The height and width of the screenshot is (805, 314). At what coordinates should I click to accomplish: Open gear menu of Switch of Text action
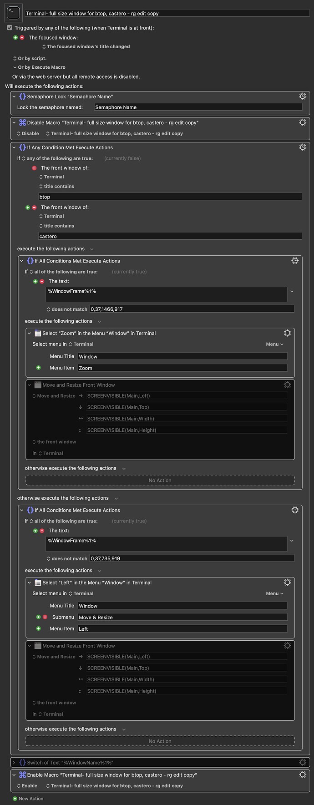303,762
